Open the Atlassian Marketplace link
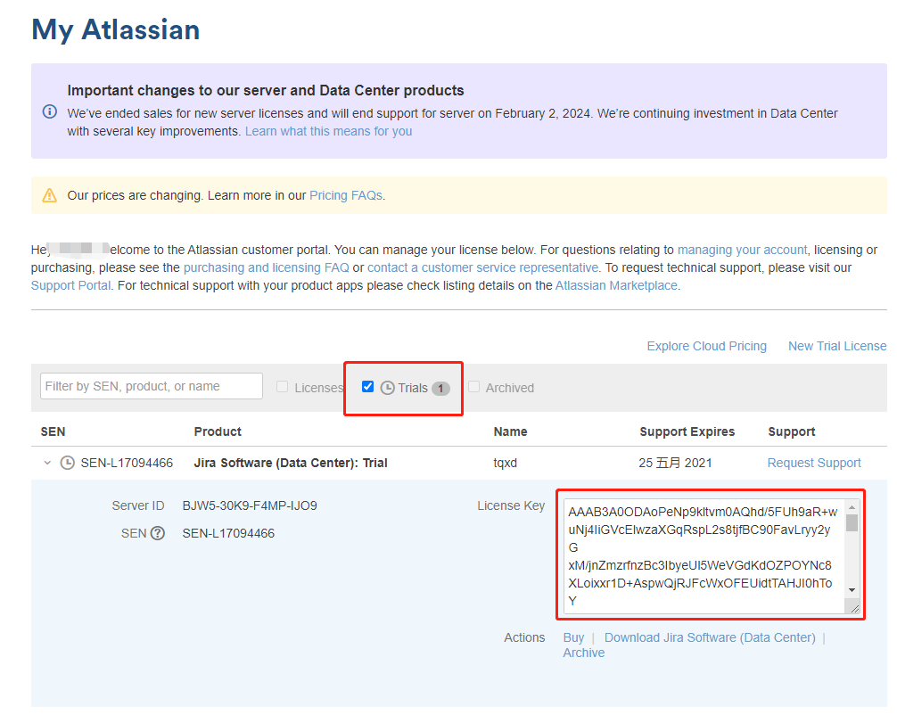 click(616, 285)
